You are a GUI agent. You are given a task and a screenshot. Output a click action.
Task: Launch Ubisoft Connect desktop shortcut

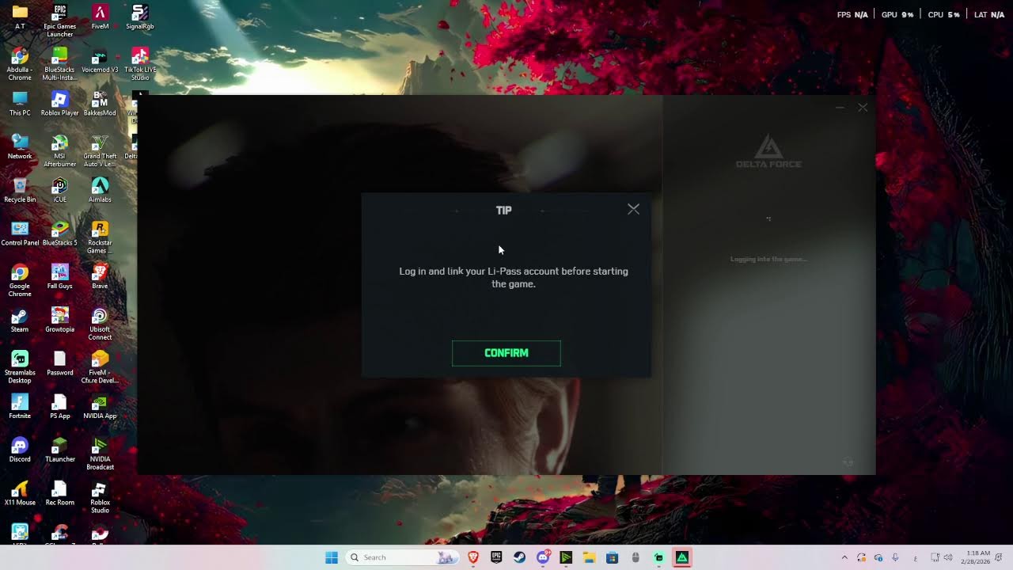coord(100,324)
